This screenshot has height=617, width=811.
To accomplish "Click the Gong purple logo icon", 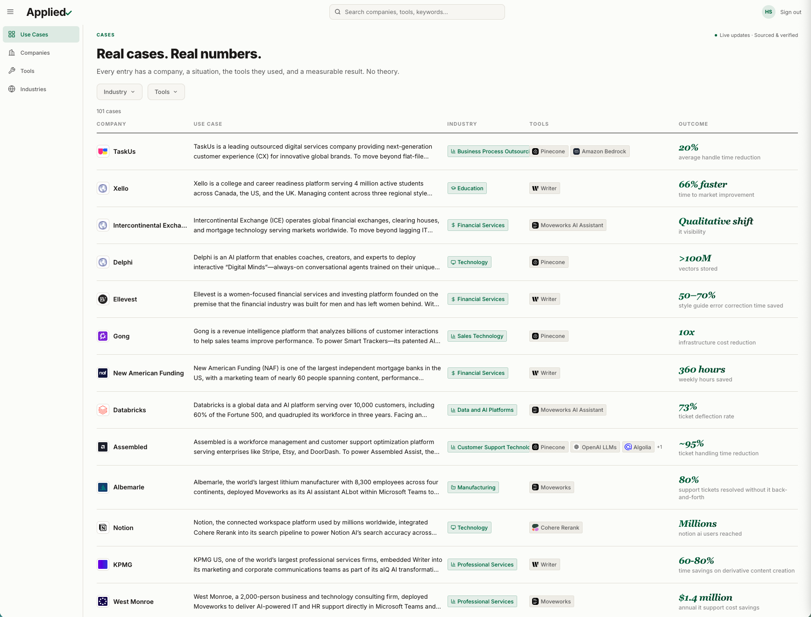I will coord(103,336).
